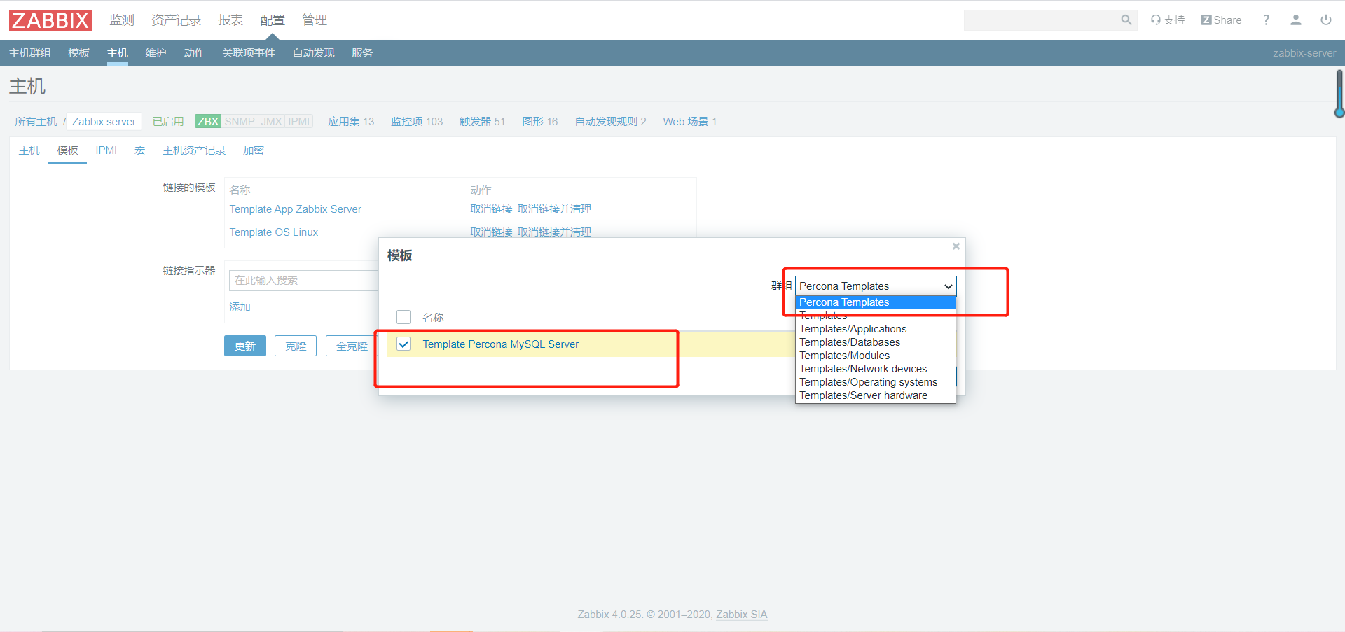The width and height of the screenshot is (1345, 632).
Task: Switch to the IPMI form tab
Action: (x=106, y=150)
